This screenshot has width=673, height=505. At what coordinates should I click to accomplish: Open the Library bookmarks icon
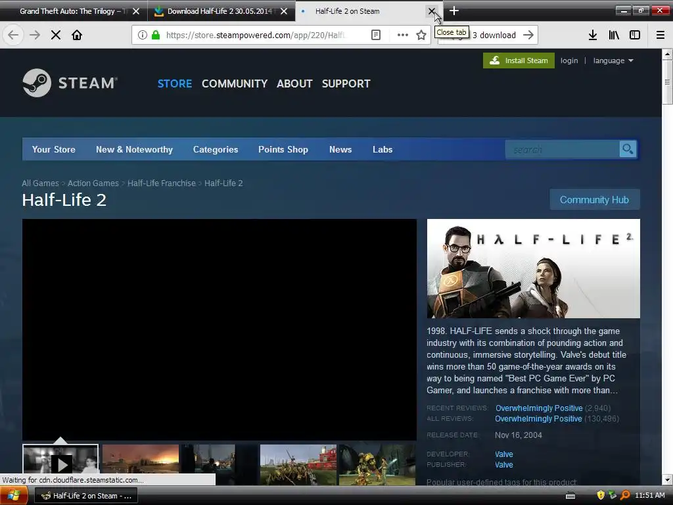click(614, 35)
